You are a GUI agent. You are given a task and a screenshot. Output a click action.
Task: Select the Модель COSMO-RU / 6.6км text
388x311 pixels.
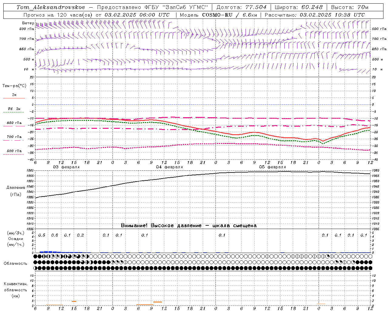[x=218, y=15]
